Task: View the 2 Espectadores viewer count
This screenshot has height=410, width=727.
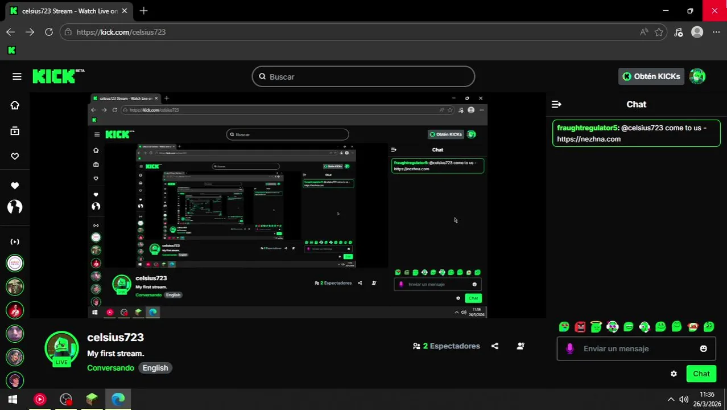Action: 447,346
